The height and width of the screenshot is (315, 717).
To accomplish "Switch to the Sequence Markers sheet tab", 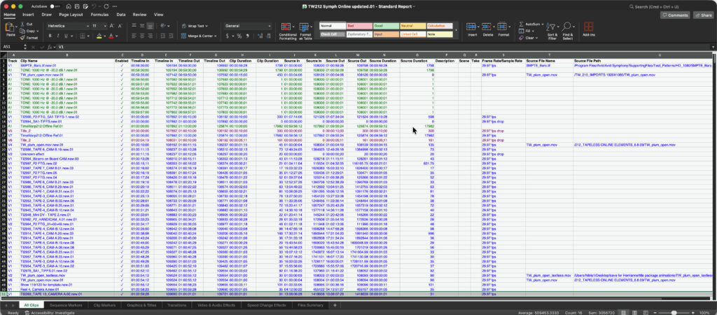I will (x=66, y=305).
